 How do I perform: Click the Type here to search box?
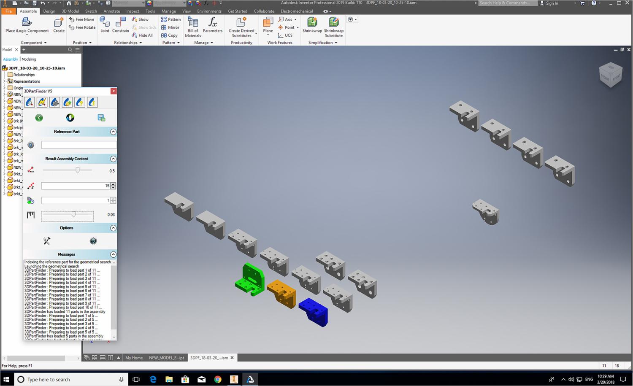pyautogui.click(x=71, y=379)
